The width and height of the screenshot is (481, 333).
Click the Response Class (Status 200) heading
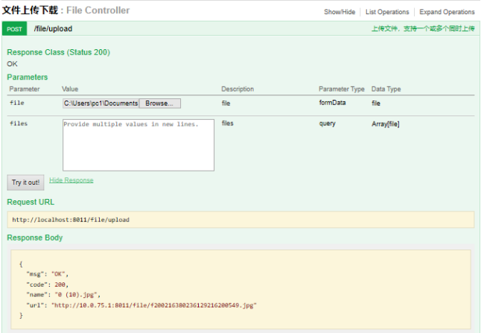point(58,52)
